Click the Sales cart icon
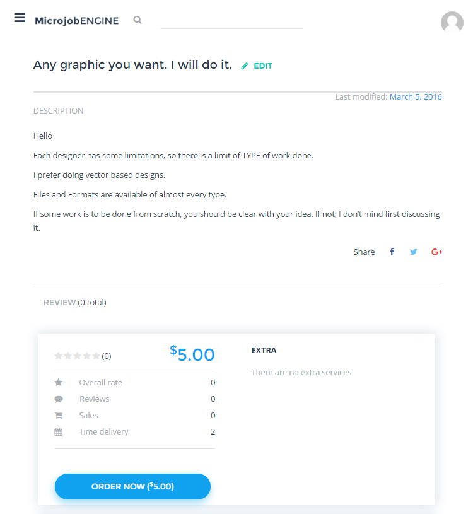 click(59, 416)
